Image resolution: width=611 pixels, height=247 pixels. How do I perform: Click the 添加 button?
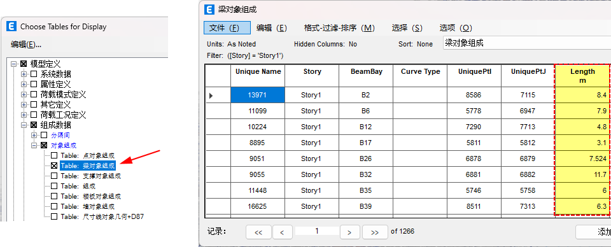tap(593, 232)
